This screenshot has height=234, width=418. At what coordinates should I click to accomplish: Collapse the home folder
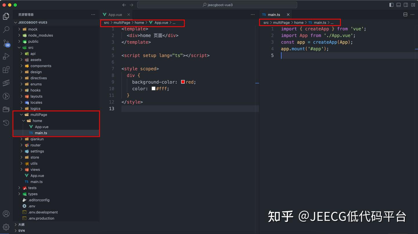tap(24, 121)
